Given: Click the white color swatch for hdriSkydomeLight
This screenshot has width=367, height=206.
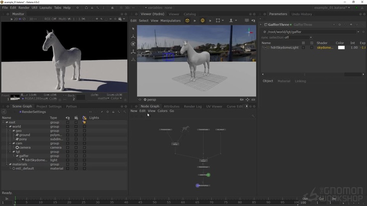Looking at the screenshot, I should (341, 47).
